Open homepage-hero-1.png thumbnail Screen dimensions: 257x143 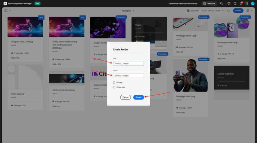pyautogui.click(x=190, y=75)
